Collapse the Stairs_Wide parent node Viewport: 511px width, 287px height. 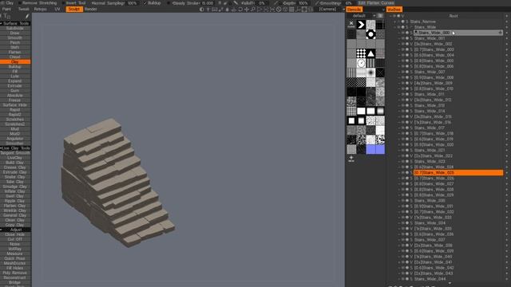pyautogui.click(x=395, y=27)
